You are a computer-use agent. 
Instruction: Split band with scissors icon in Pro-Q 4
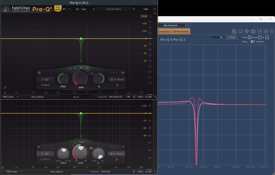pyautogui.click(x=117, y=85)
